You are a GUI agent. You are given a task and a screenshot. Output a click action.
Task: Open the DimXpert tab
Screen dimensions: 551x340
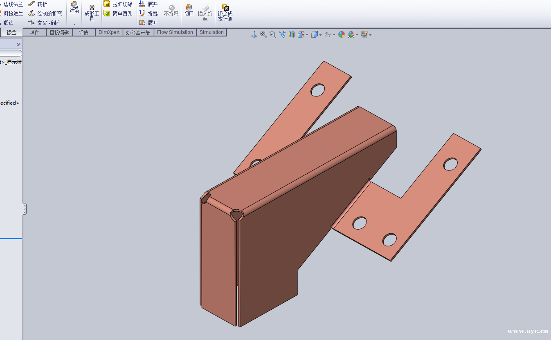coord(109,32)
